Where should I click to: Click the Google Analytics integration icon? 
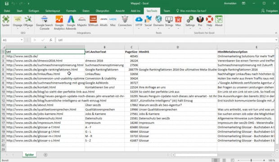tap(59, 22)
